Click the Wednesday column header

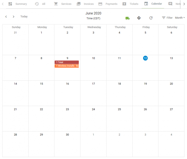[x=94, y=27]
